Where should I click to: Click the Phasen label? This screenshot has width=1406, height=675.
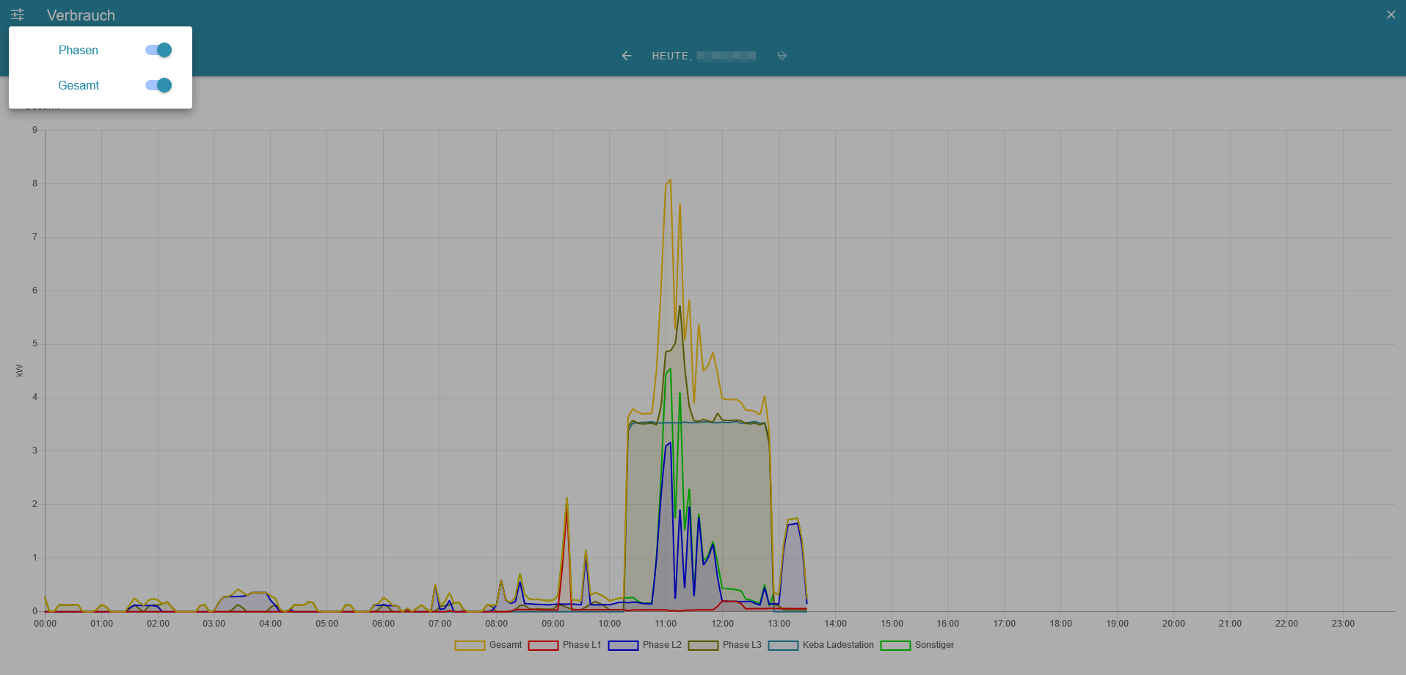tap(79, 50)
